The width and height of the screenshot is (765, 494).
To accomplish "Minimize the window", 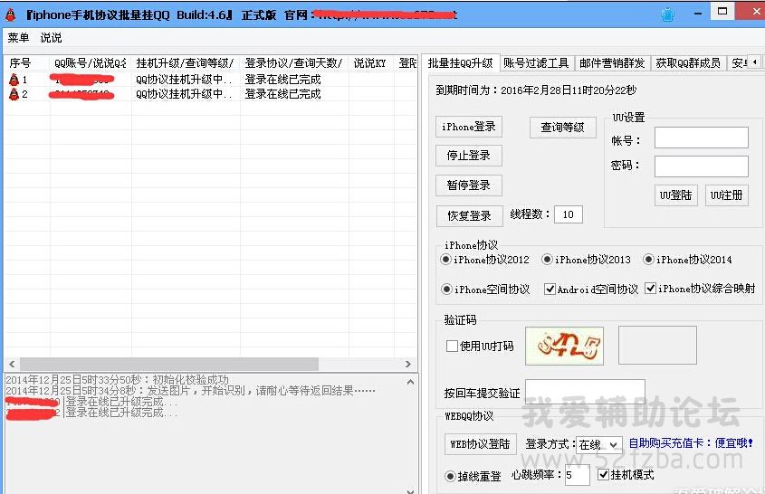I will pyautogui.click(x=698, y=14).
